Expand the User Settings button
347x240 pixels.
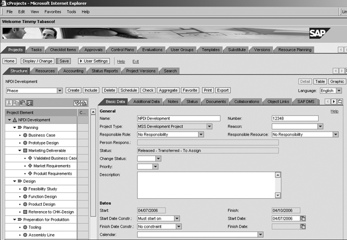(x=94, y=61)
